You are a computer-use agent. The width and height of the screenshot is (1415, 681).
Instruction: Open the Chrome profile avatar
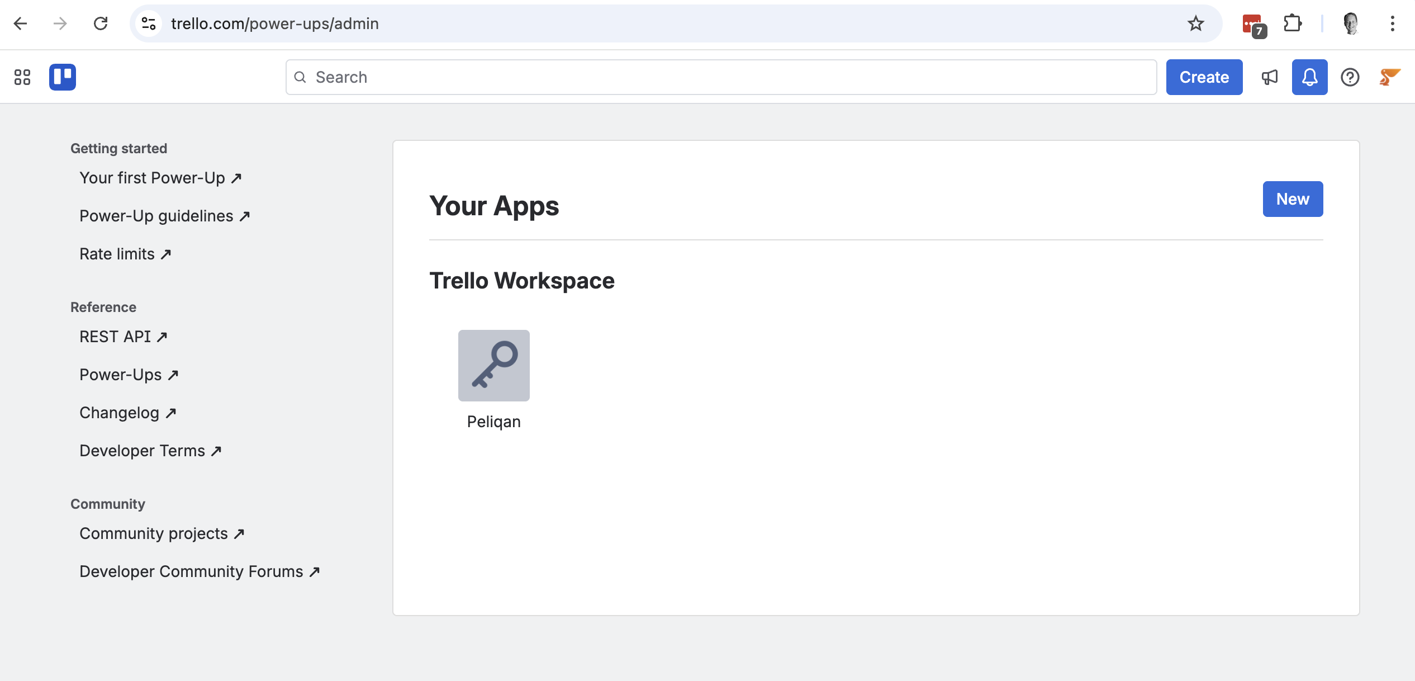[x=1351, y=23]
